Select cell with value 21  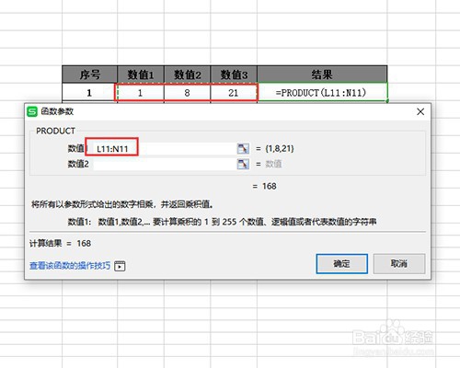tap(234, 92)
